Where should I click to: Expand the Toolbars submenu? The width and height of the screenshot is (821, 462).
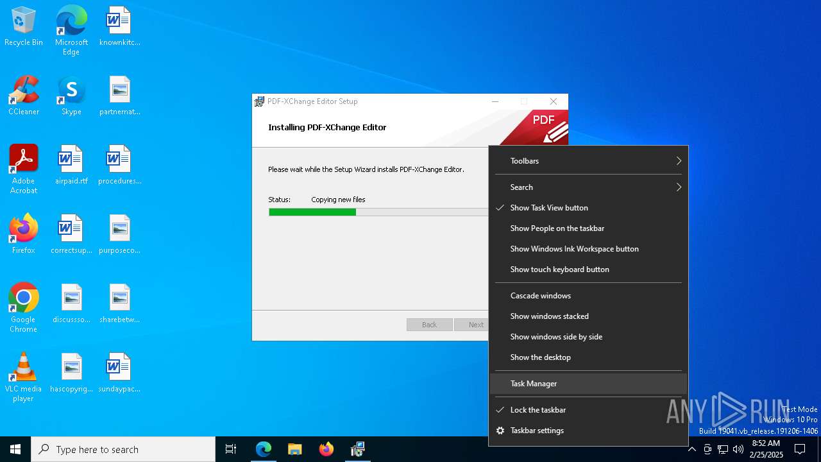click(x=588, y=161)
